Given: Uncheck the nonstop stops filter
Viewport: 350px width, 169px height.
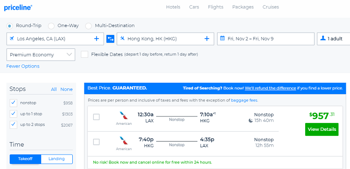Looking at the screenshot, I should click(14, 103).
